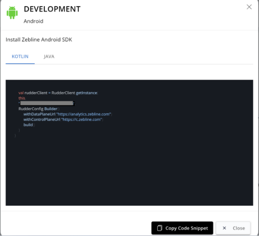
Task: Click the Copy Code Snippet button
Action: pos(182,228)
